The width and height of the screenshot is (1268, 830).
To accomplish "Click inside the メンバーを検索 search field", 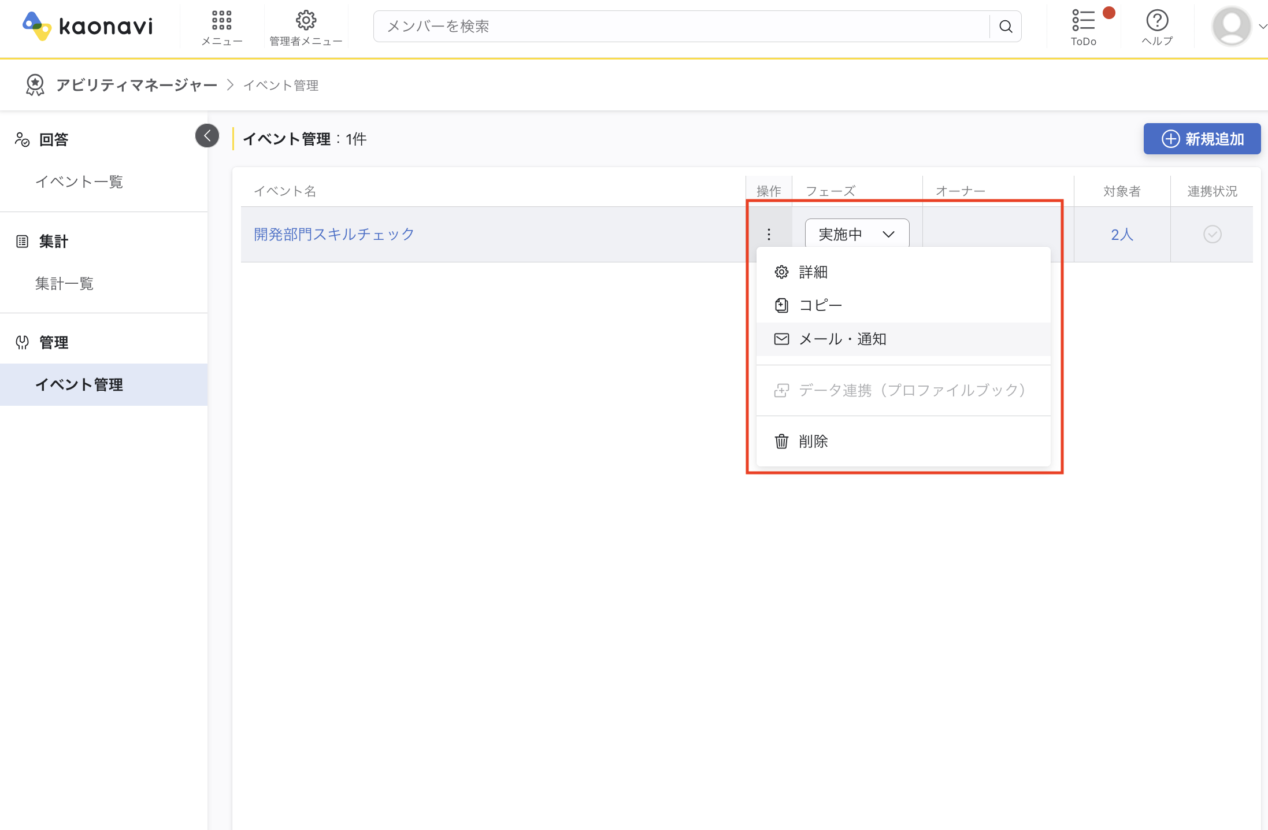I will (x=636, y=26).
